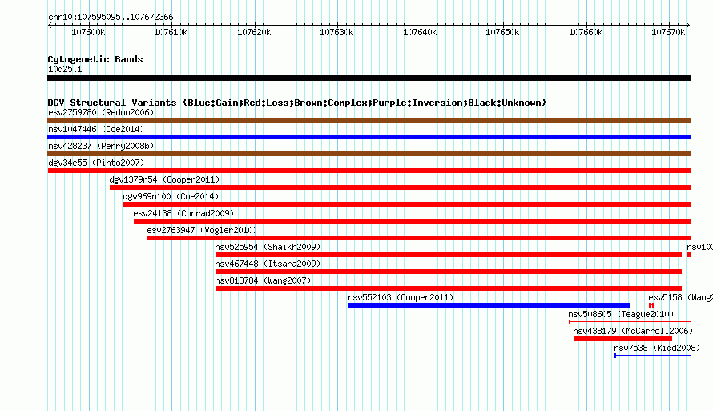
Task: Click the red dgv1379n54 loss bar
Action: [x=400, y=187]
